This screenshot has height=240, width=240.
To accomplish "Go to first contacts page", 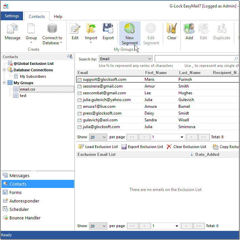I will (132, 137).
